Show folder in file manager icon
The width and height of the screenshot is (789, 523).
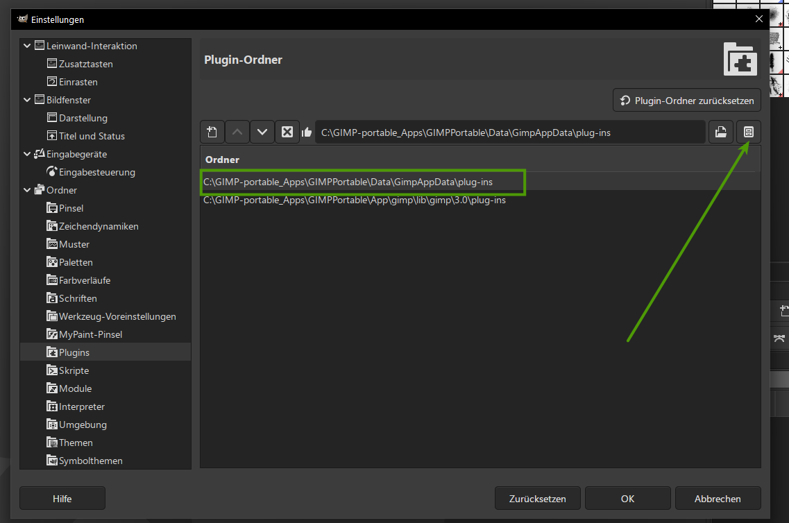click(x=749, y=132)
